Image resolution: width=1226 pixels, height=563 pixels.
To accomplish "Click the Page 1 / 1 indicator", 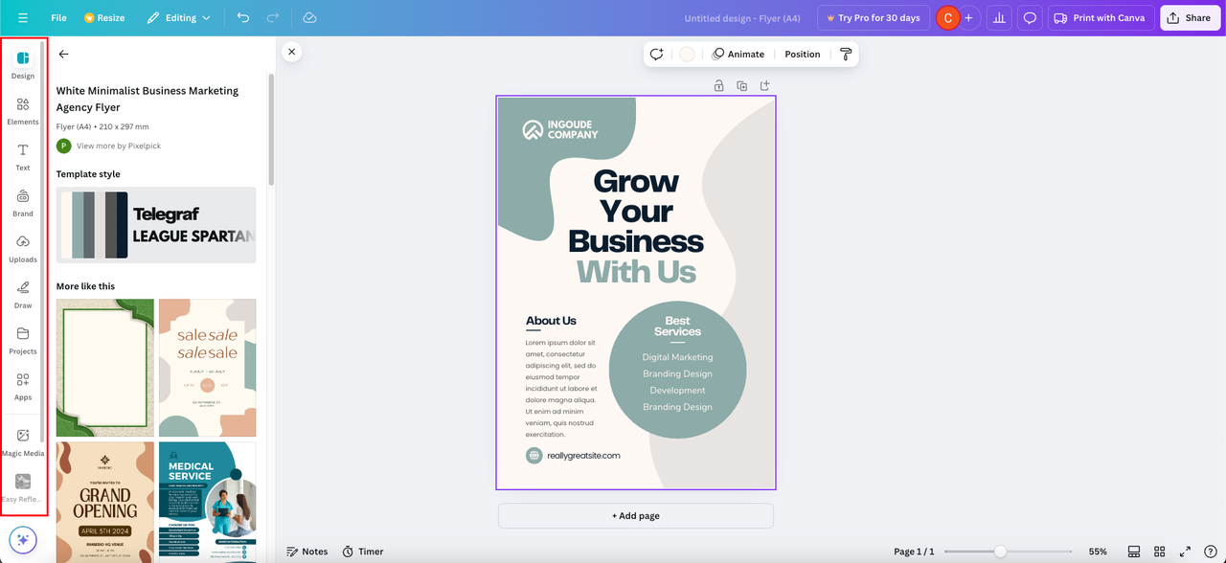I will pos(913,552).
